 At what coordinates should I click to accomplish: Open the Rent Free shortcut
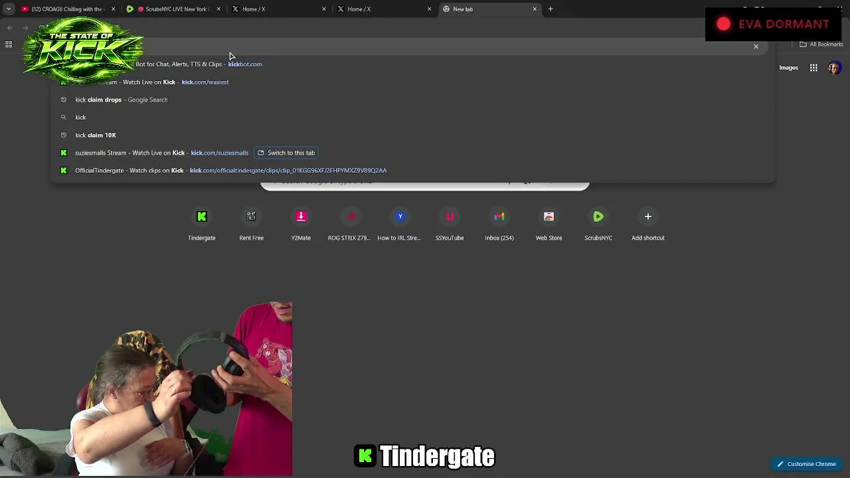(251, 224)
